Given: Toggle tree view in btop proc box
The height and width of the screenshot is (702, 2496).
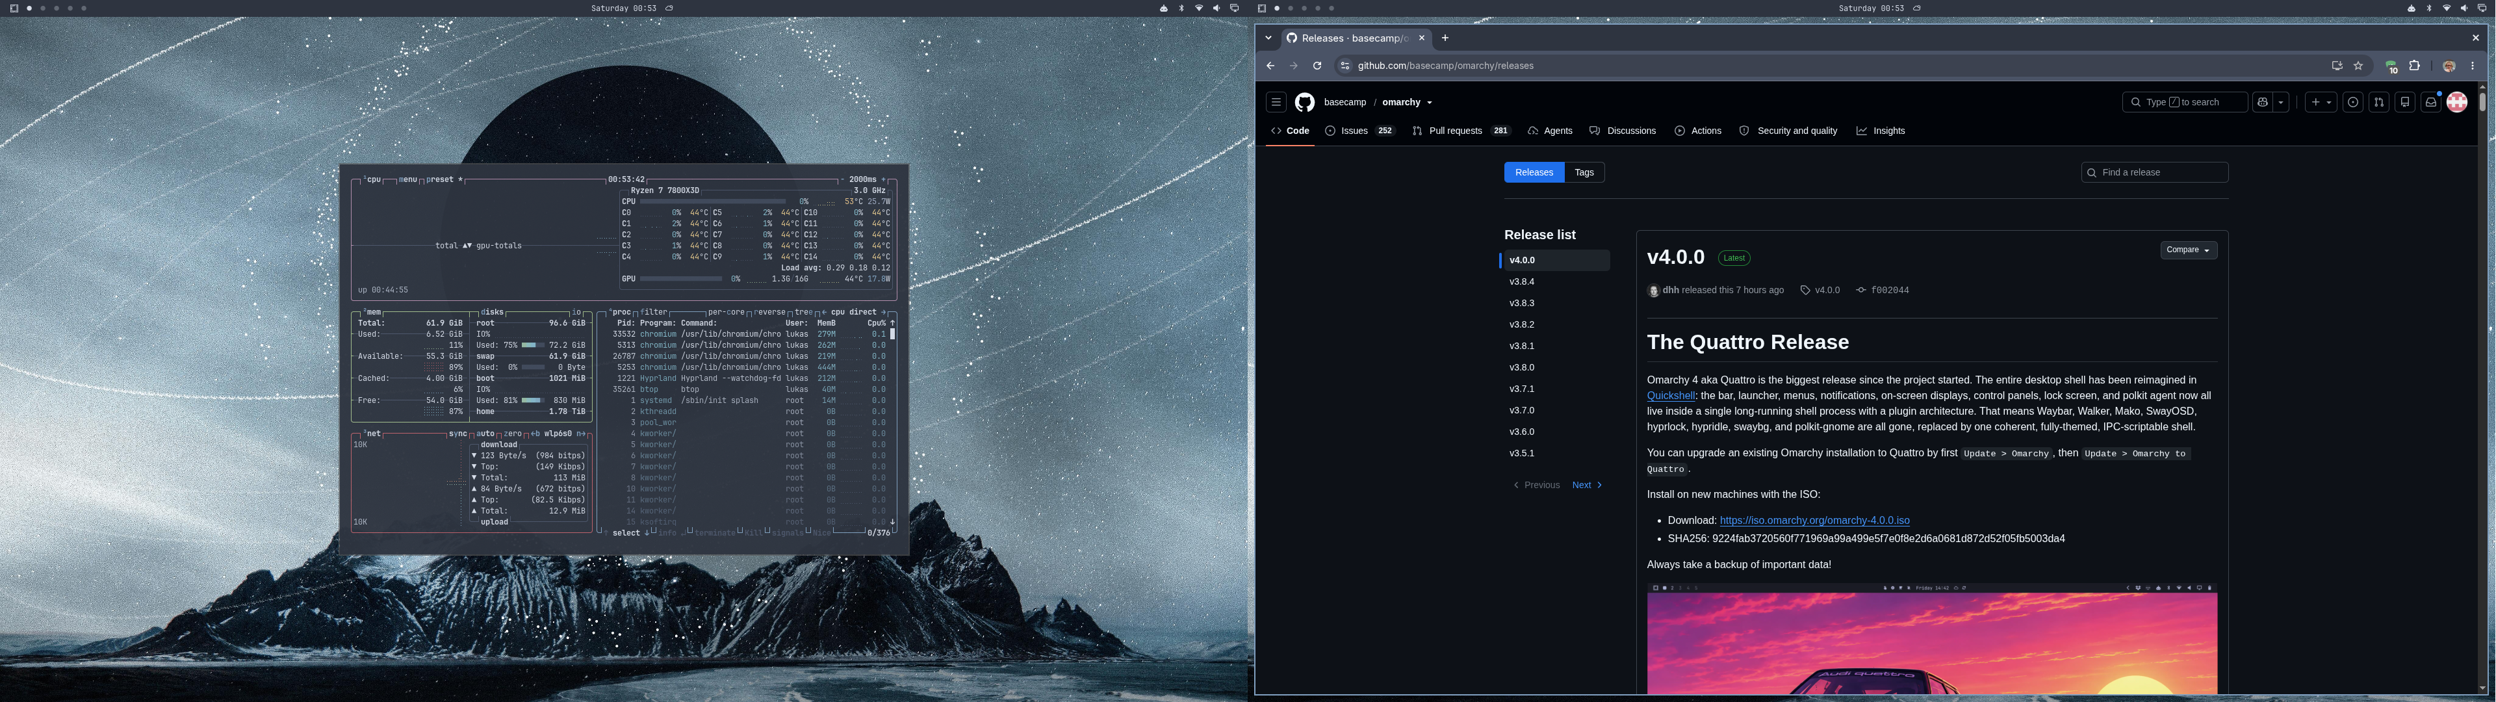Looking at the screenshot, I should tap(804, 312).
